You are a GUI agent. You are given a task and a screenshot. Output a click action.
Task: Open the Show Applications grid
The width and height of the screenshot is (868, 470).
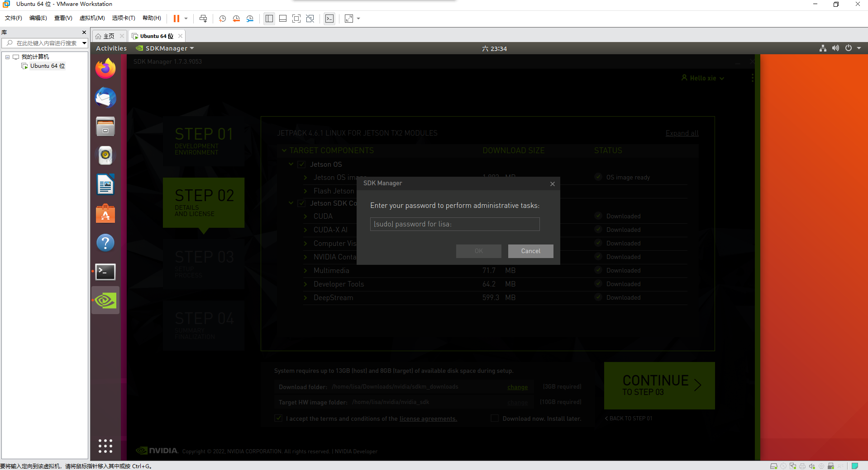point(105,446)
